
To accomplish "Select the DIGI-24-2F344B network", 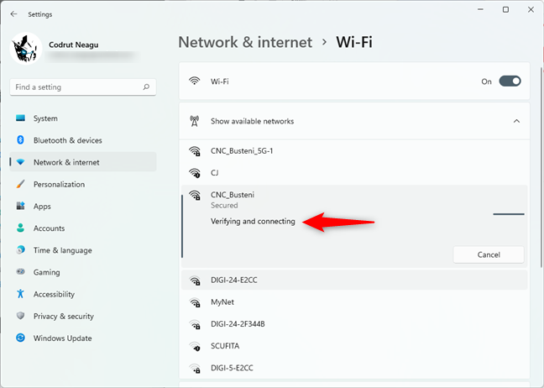I will pos(354,324).
